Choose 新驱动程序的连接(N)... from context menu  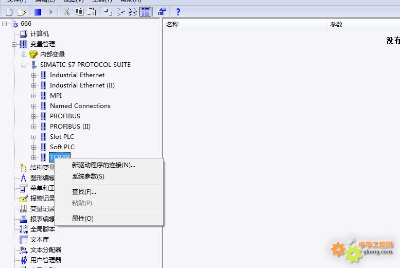(x=109, y=165)
